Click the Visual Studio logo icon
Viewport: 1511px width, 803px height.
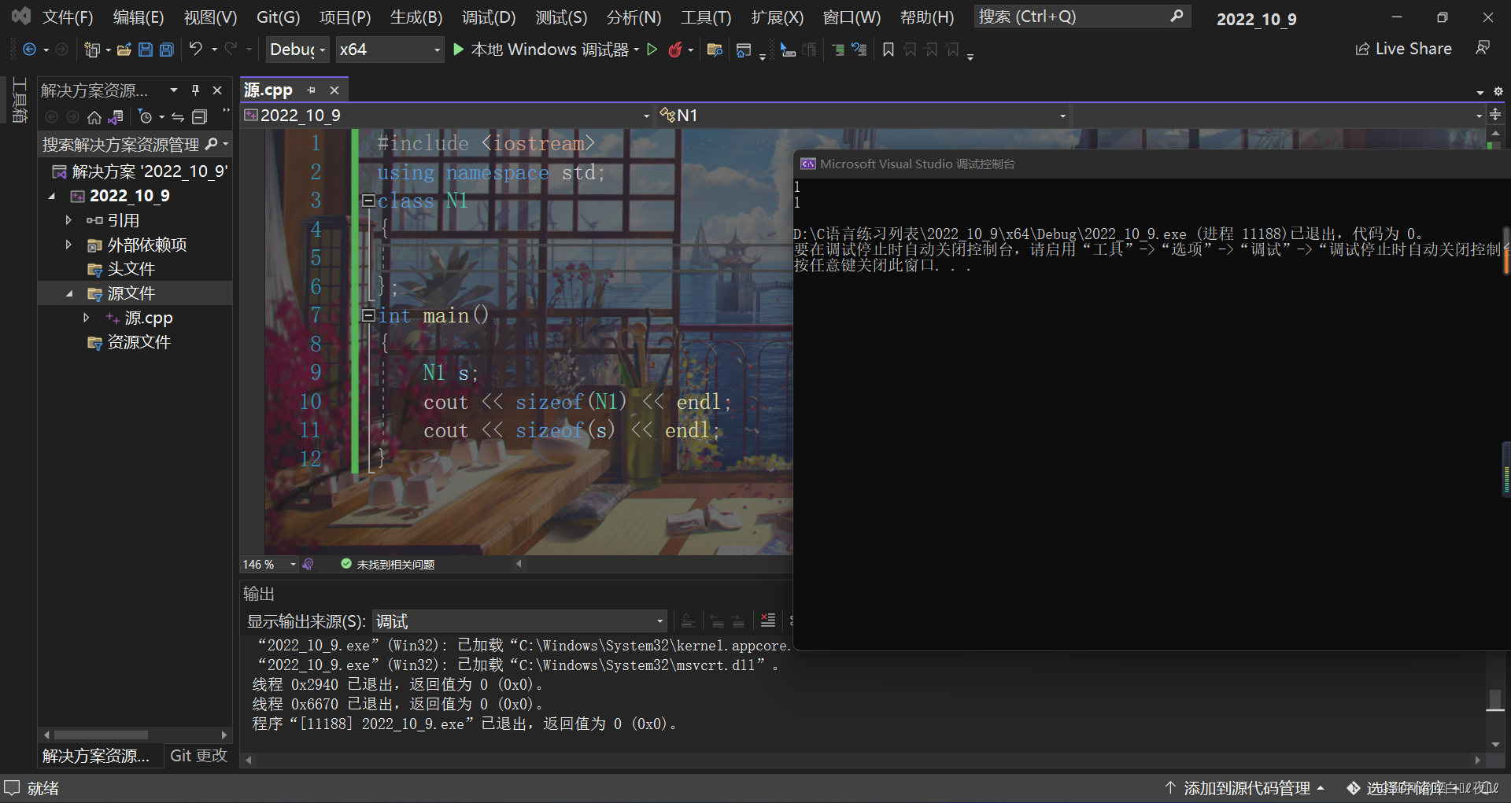(x=20, y=16)
